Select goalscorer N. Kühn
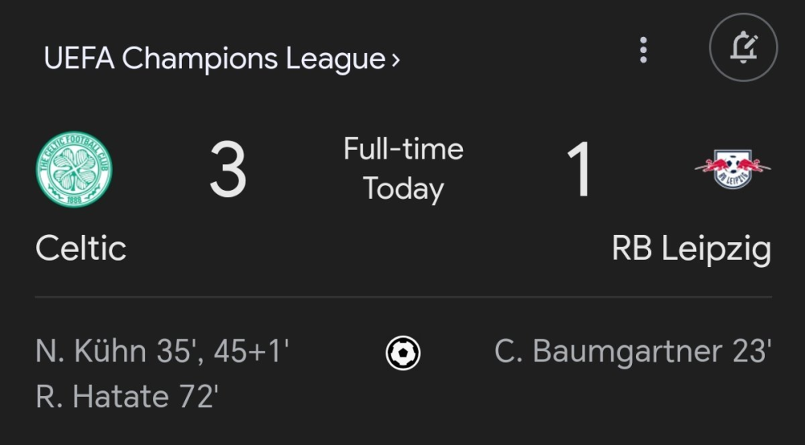This screenshot has width=805, height=445. pyautogui.click(x=91, y=352)
